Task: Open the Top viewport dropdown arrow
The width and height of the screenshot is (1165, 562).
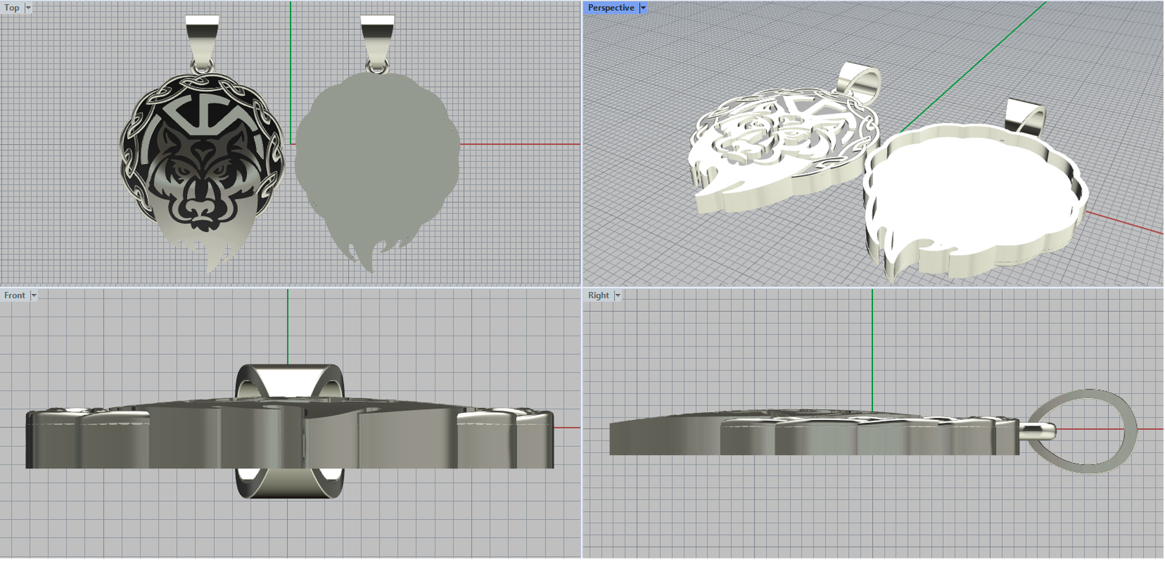Action: (28, 8)
